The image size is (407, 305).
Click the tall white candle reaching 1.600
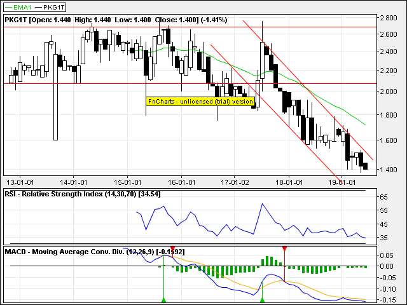tap(55, 97)
